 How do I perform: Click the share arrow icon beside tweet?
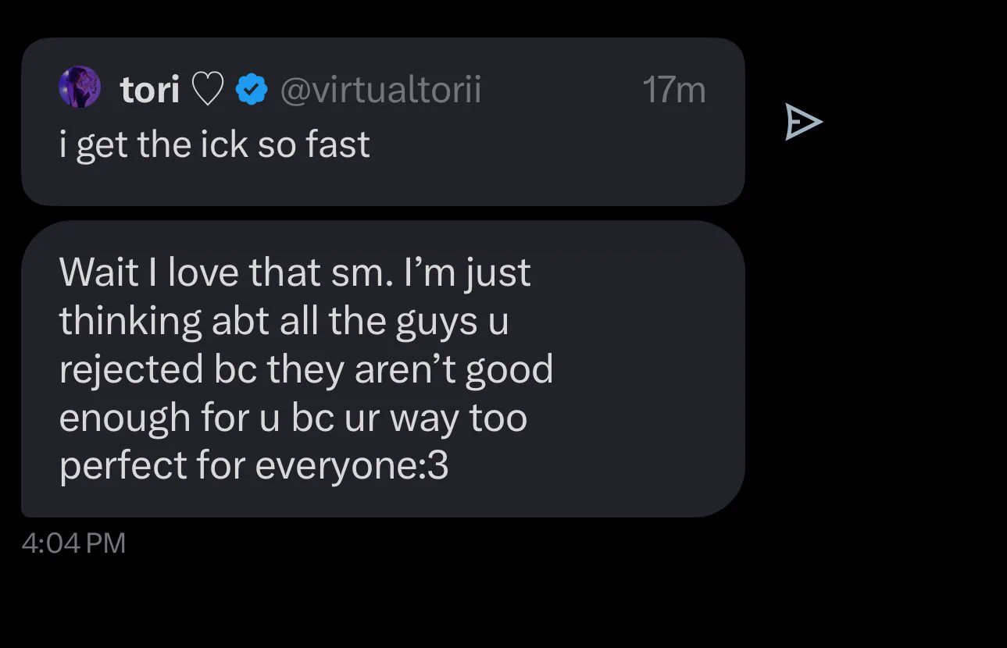(x=803, y=123)
